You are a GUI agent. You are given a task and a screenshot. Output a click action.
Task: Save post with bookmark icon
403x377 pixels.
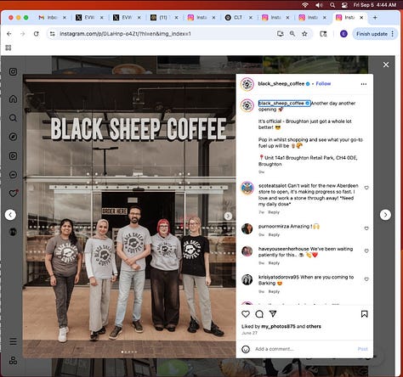point(365,314)
